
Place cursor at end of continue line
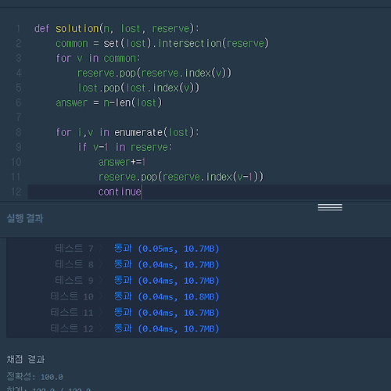142,192
